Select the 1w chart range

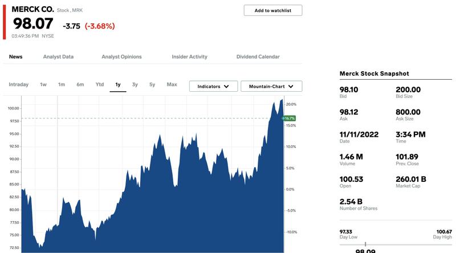43,85
